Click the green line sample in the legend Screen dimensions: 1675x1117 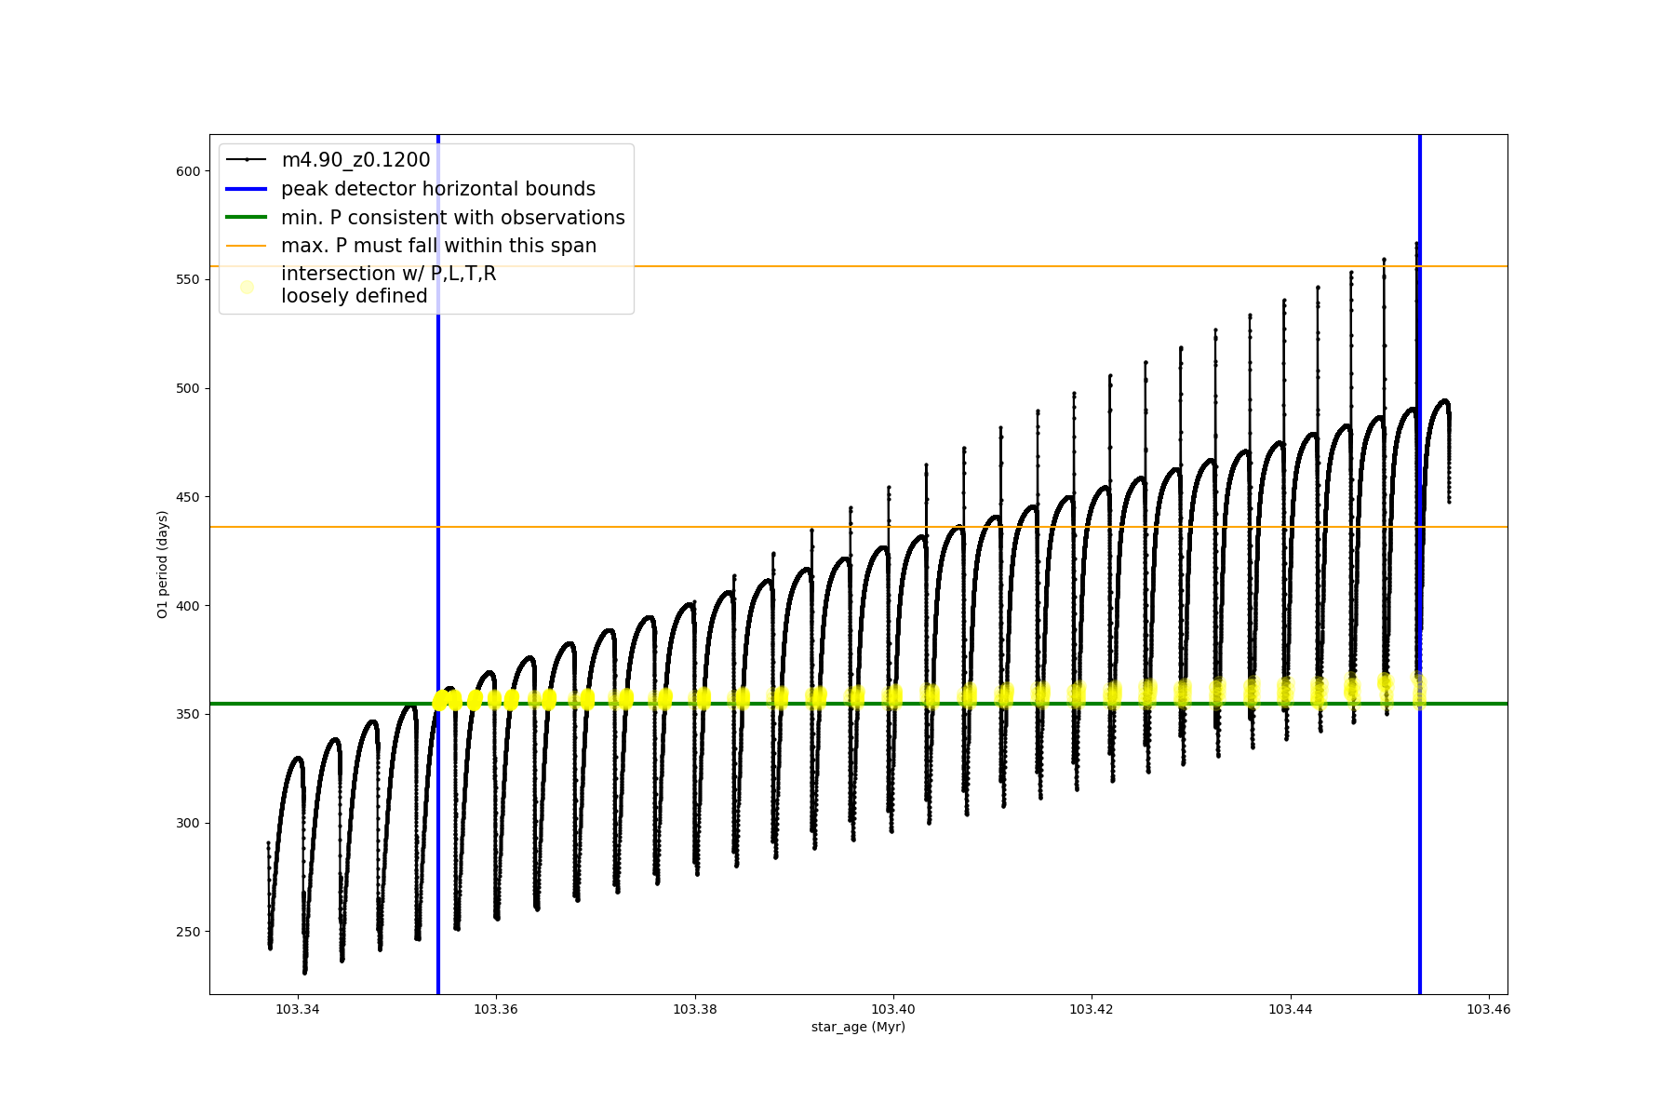[247, 218]
